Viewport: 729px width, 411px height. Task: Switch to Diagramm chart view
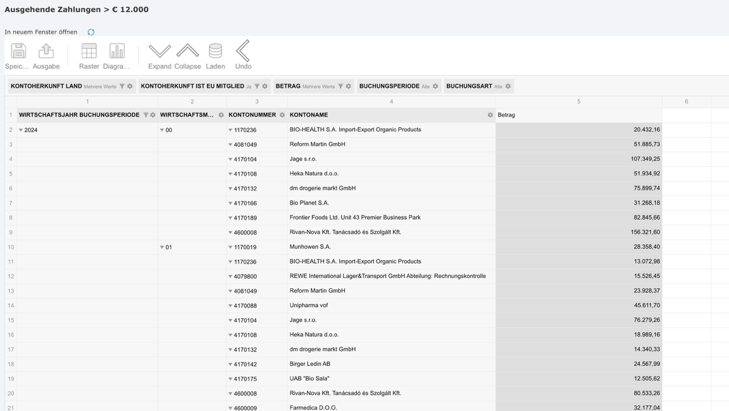point(117,51)
